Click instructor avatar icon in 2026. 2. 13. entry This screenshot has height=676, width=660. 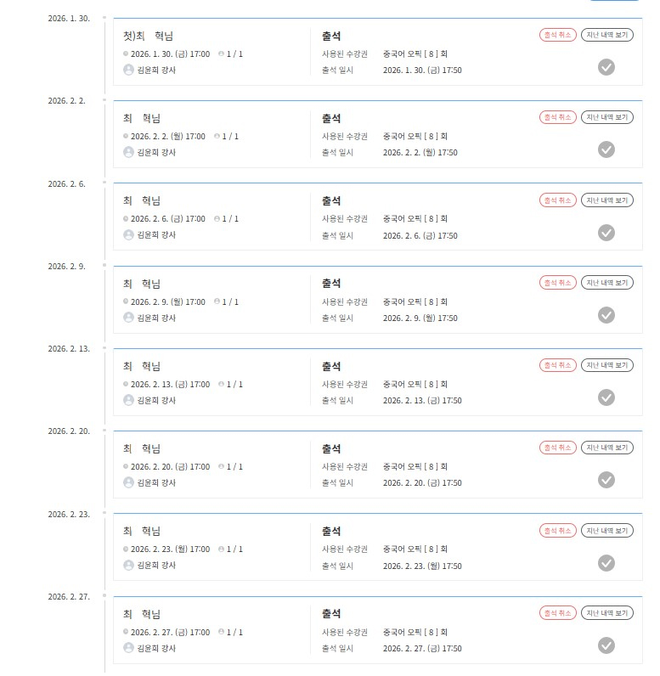(128, 400)
